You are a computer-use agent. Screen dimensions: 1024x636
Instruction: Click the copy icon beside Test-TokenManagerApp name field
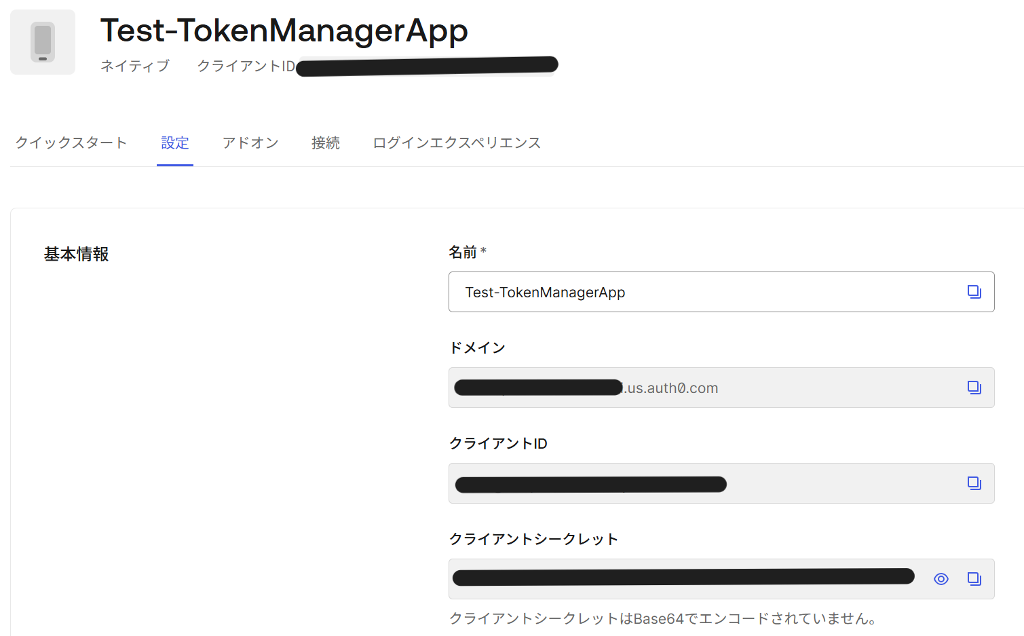tap(974, 291)
